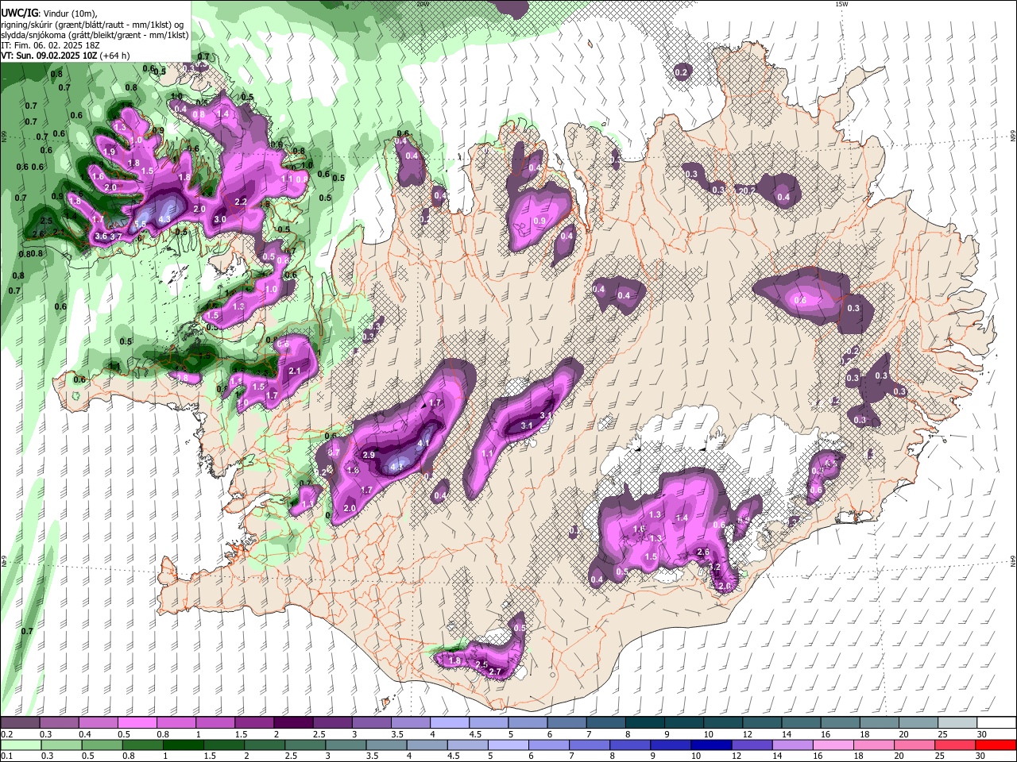Click the 'slydda/snjókoma' legend description line
The image size is (1017, 762).
(x=95, y=35)
